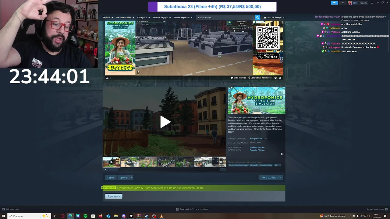Open the Seções especiais dropdown

183,17
